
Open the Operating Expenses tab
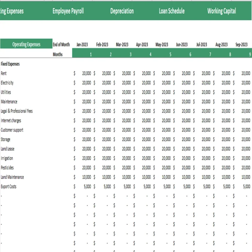click(12, 11)
